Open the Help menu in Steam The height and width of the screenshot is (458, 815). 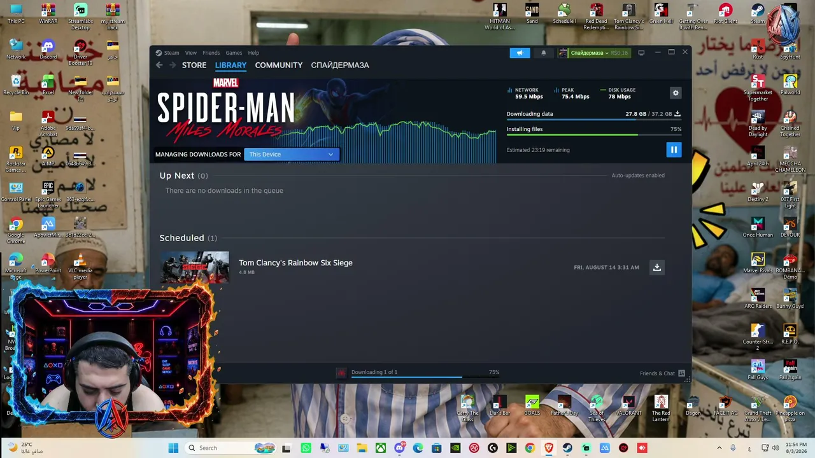click(x=253, y=53)
